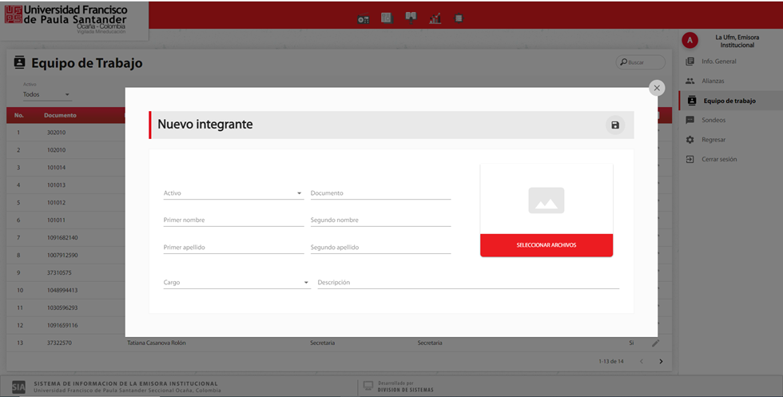Select Sondeos in the sidebar menu
The width and height of the screenshot is (783, 397).
pyautogui.click(x=713, y=120)
